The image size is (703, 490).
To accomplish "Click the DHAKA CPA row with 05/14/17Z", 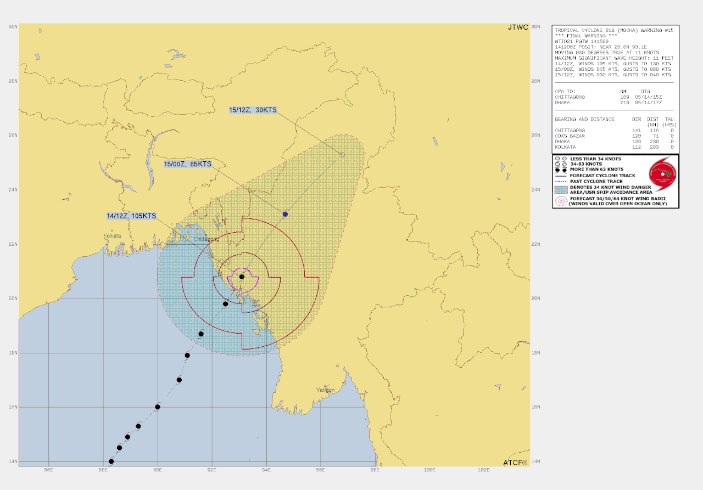I will 608,103.
